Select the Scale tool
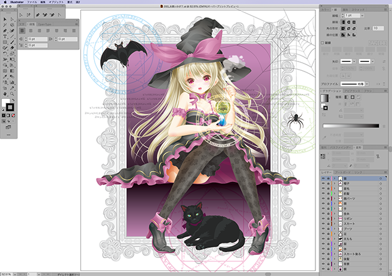This screenshot has width=392, height=276. tap(12, 53)
